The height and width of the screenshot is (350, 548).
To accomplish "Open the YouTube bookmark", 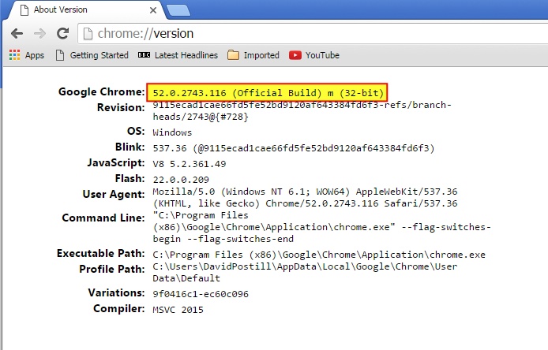I will point(313,55).
